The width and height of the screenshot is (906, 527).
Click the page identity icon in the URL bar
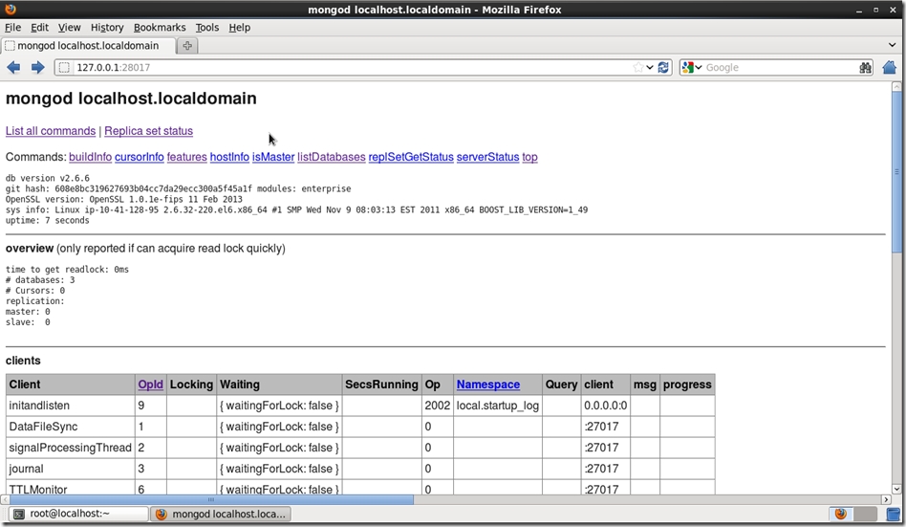(x=64, y=68)
